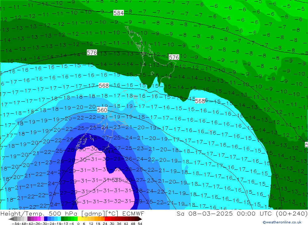This screenshot has width=308, height=225.
Task: Click the '00:00 UTC' time text
Action: pyautogui.click(x=254, y=213)
